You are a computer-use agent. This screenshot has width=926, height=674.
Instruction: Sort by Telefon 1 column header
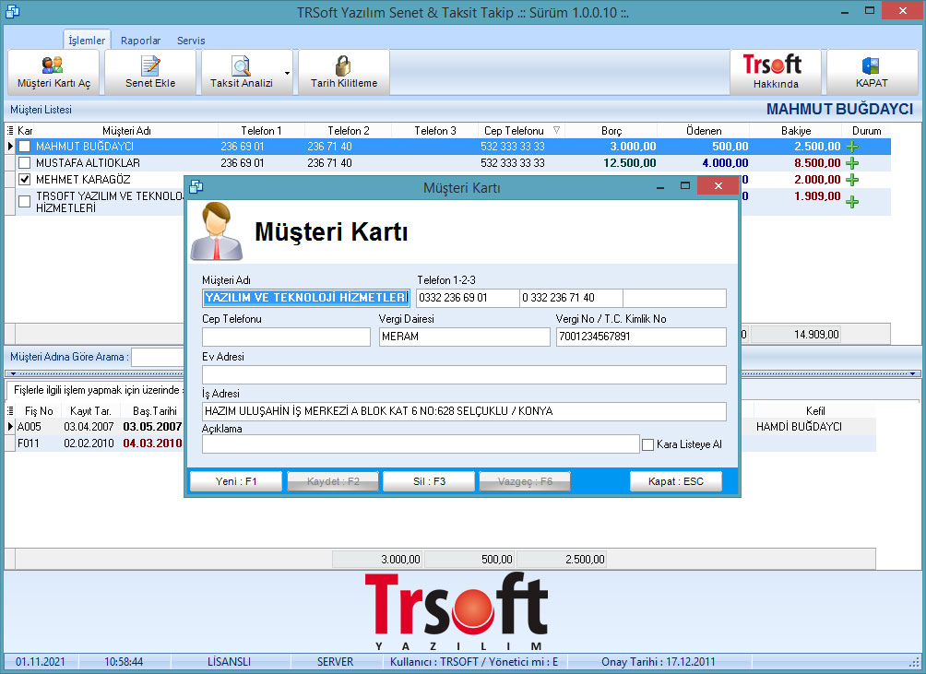click(x=261, y=130)
